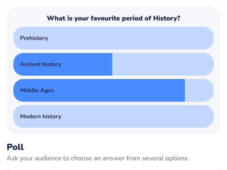This screenshot has width=227, height=170.
Task: Pick the Modern history poll option
Action: (113, 117)
